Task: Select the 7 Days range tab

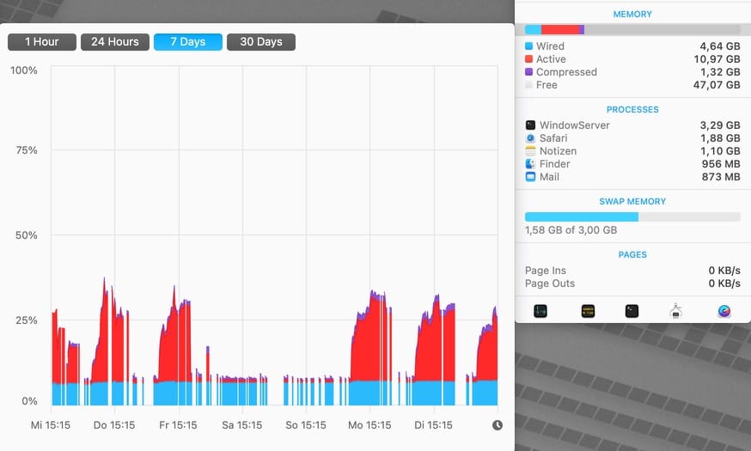Action: [187, 41]
